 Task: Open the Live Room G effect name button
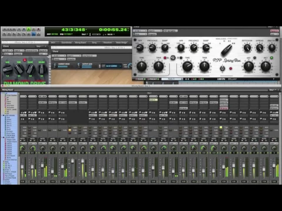89,56
